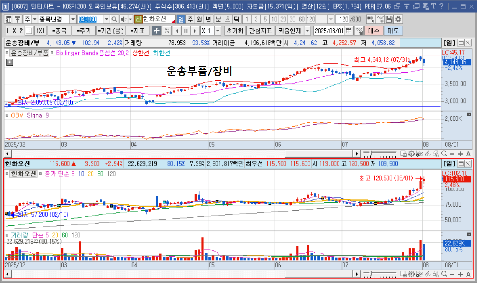Click the add-chart icon left of save

(x=370, y=19)
